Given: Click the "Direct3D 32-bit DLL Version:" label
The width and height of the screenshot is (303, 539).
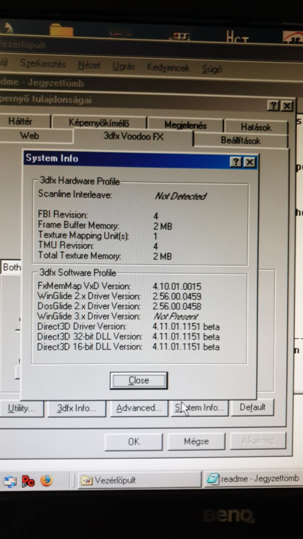Looking at the screenshot, I should [x=90, y=336].
